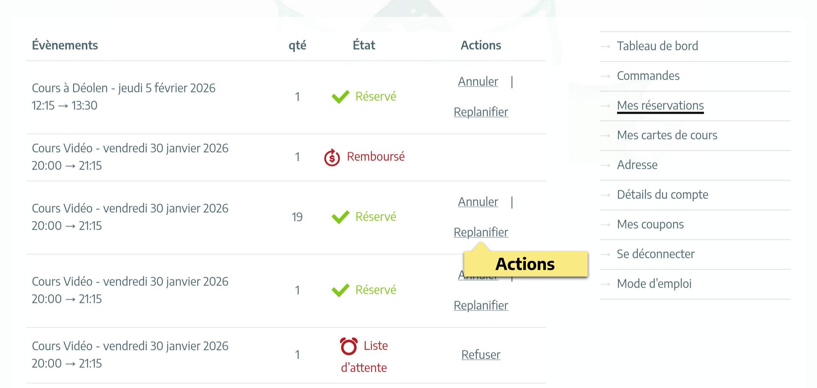The width and height of the screenshot is (817, 388).
Task: Click the arrow icon beside Tableau de bord
Action: point(606,46)
